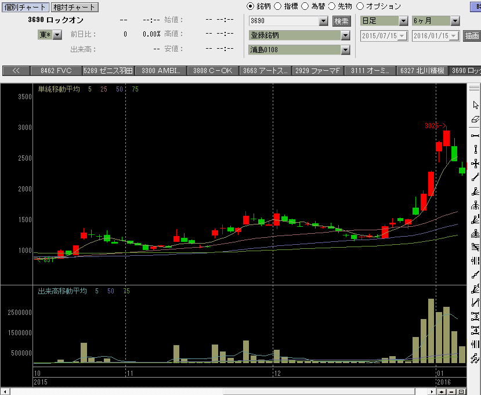Select the fan tool with curve
The width and height of the screenshot is (481, 395).
coord(475,289)
